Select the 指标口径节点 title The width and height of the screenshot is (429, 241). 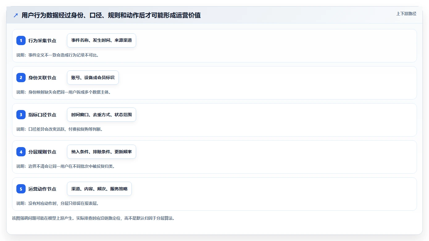pyautogui.click(x=42, y=115)
